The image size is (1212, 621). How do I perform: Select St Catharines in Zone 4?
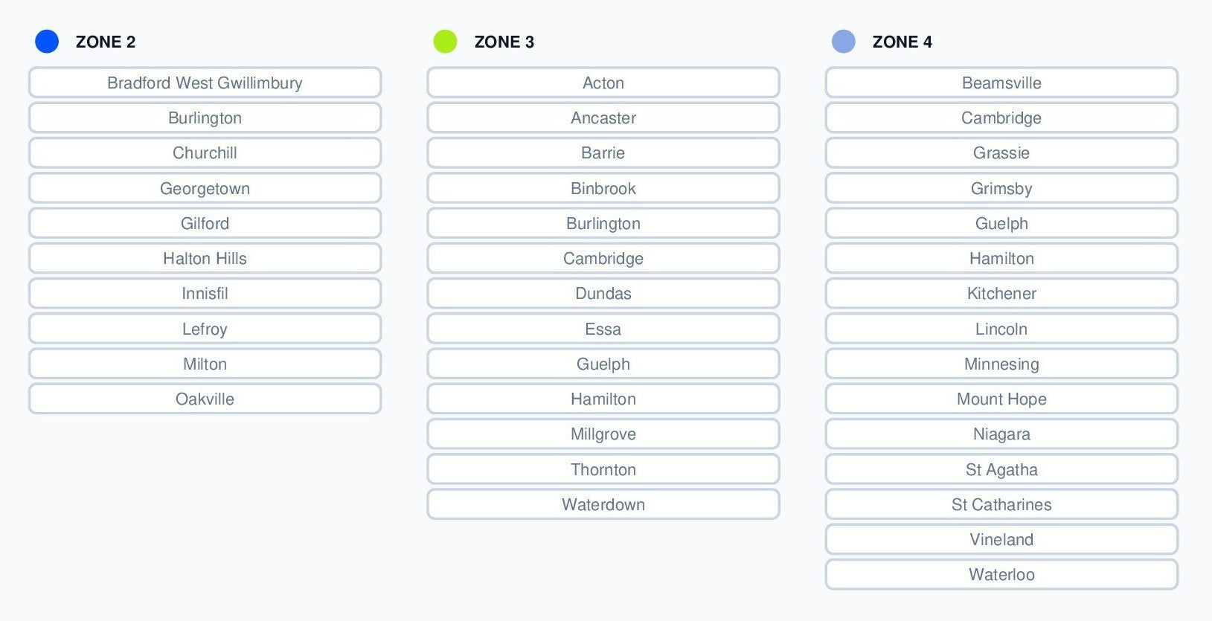click(x=1001, y=505)
